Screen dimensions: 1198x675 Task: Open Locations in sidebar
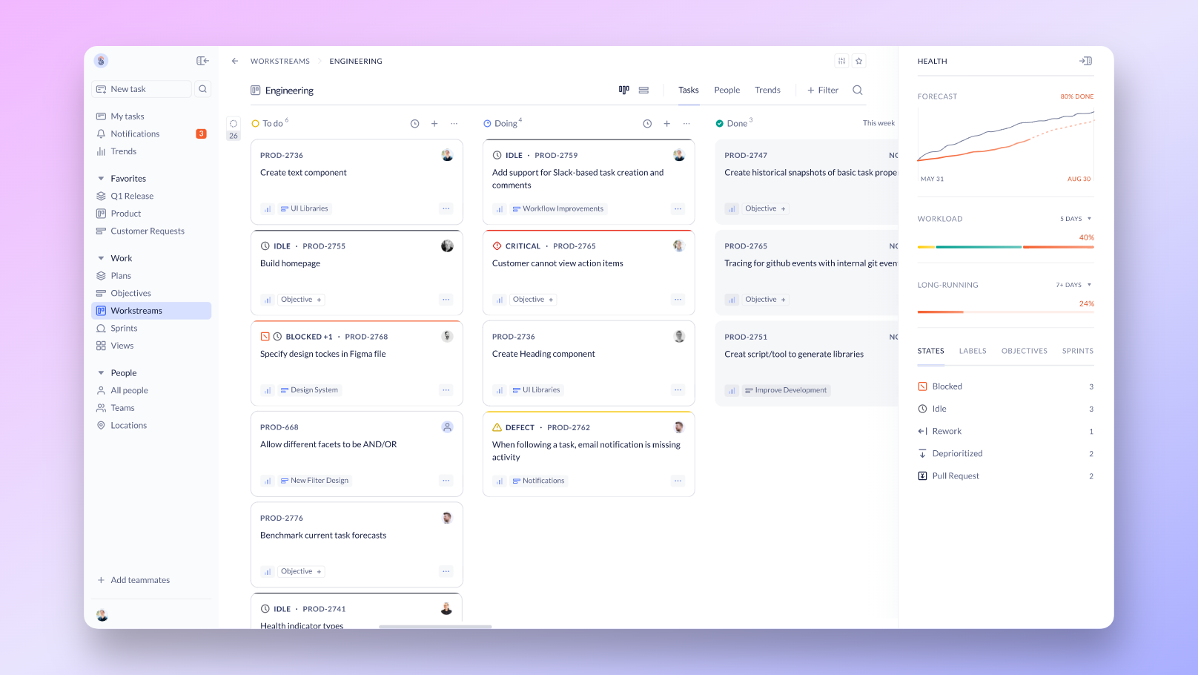point(151,425)
